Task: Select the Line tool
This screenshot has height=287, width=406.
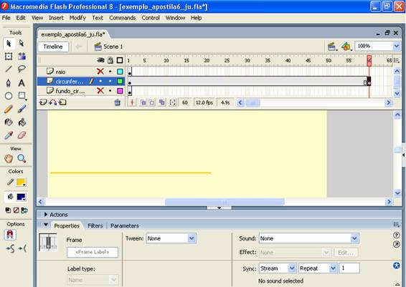Action: click(9, 69)
